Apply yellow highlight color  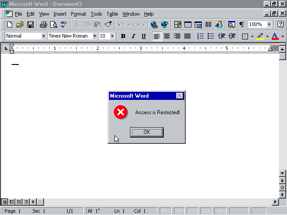click(260, 36)
